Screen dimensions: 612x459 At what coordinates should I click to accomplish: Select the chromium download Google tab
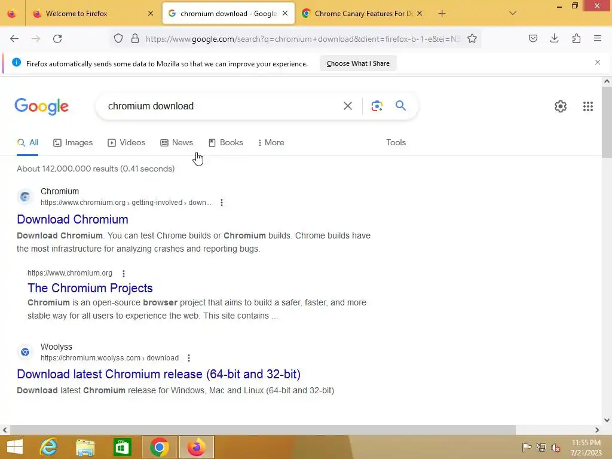228,14
